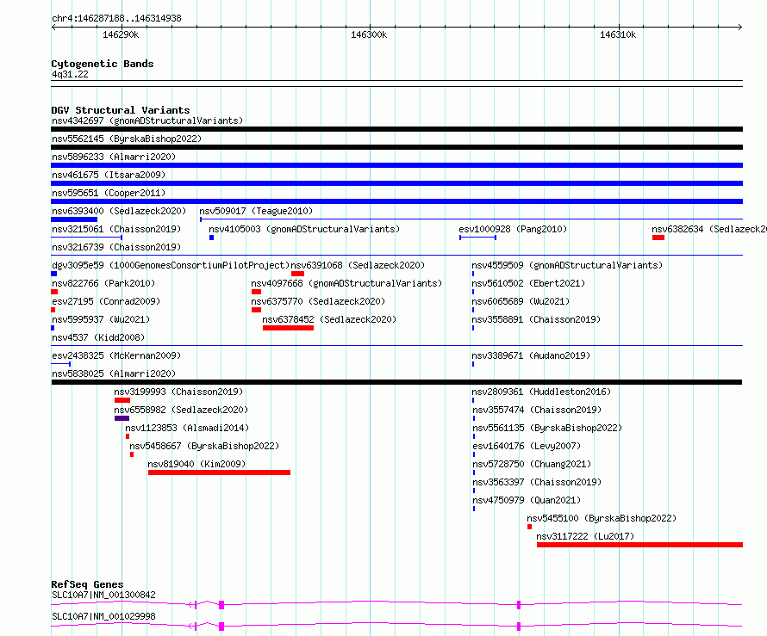Image resolution: width=767 pixels, height=636 pixels.
Task: Select nsv6558982 (Sedlazeck2020) label
Action: pos(181,410)
